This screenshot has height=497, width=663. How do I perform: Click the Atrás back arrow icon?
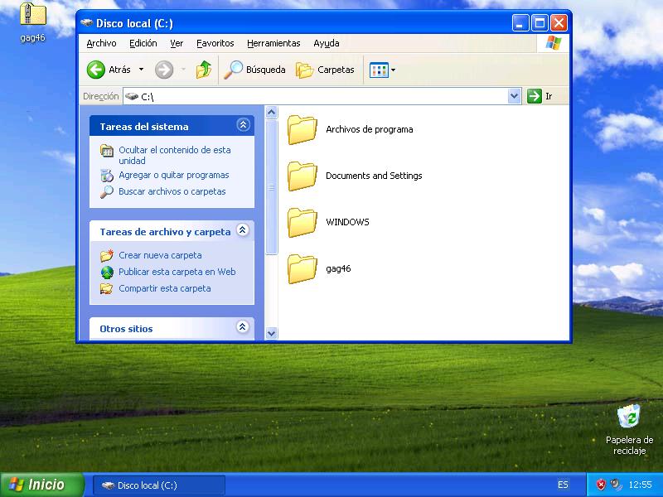[x=96, y=70]
